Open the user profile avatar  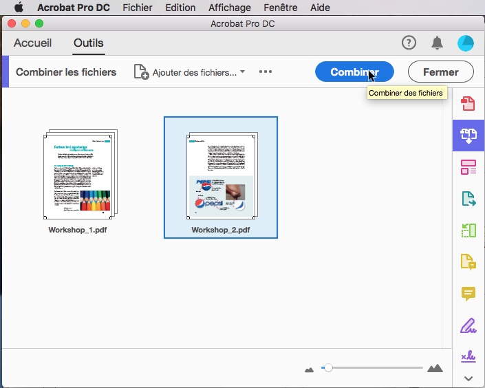pos(465,43)
